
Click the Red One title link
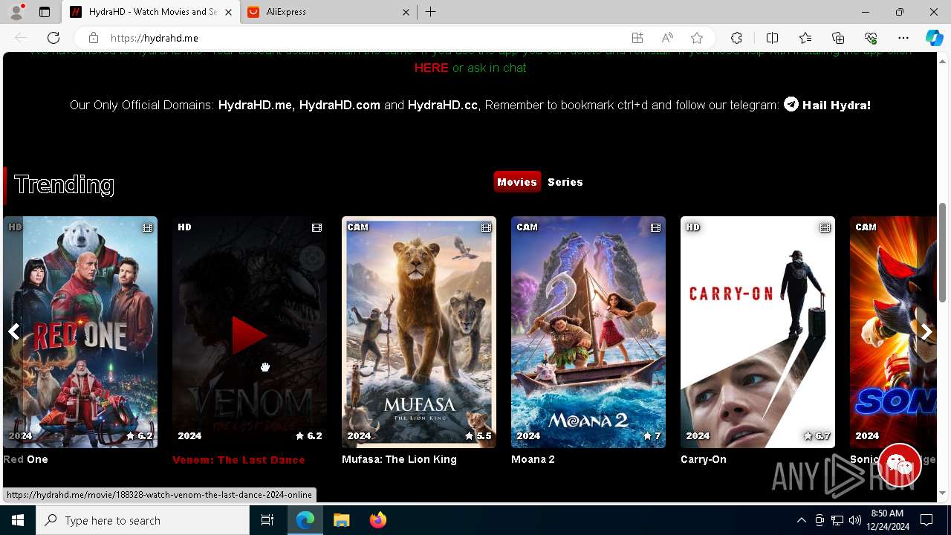point(25,459)
